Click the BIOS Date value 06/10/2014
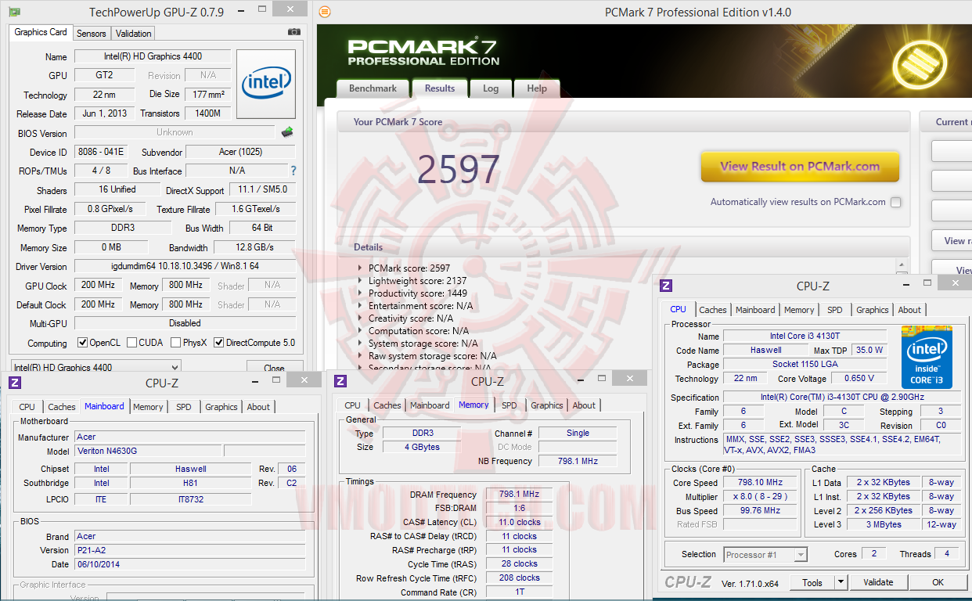This screenshot has height=601, width=972. click(190, 564)
